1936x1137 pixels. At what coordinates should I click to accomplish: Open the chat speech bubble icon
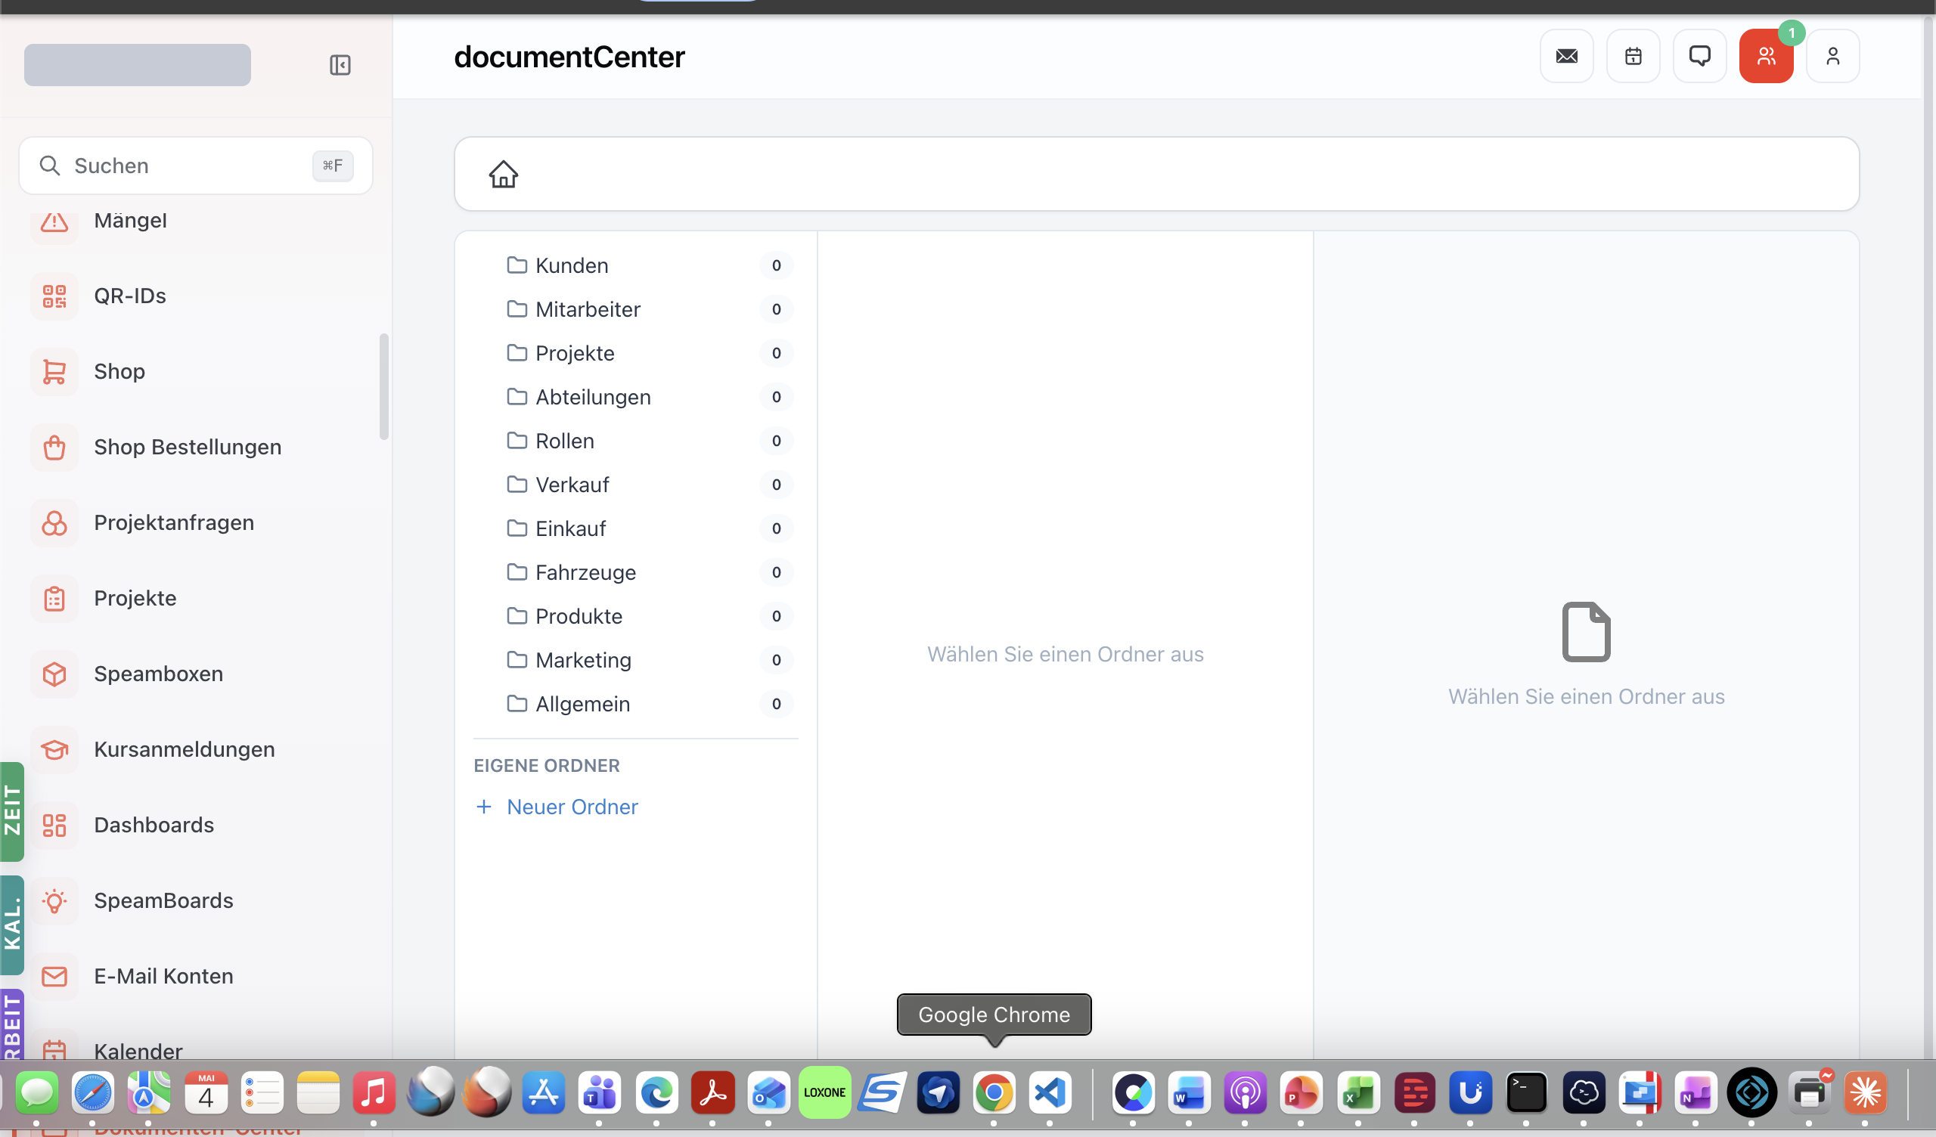(x=1699, y=56)
